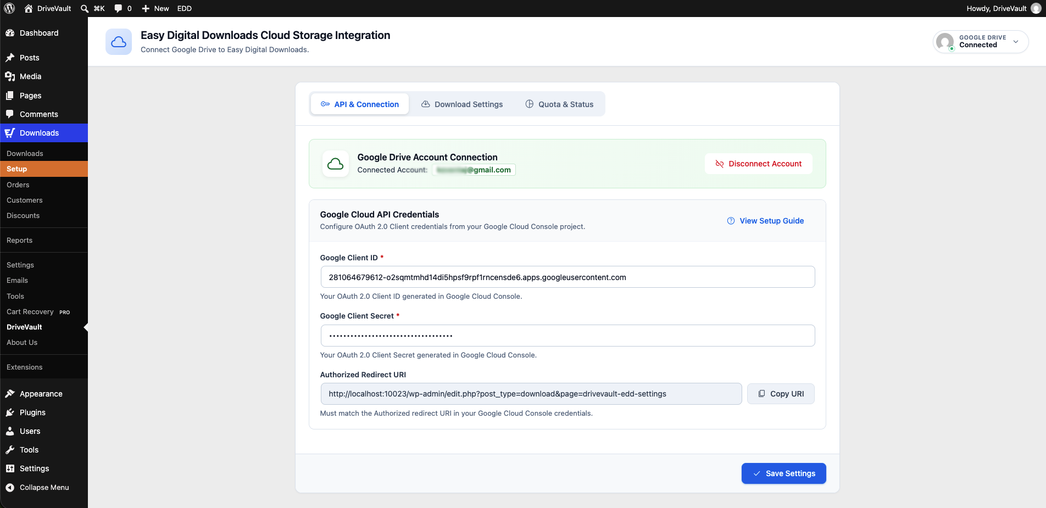Screen dimensions: 1046x508
Task: Click the Copy URI button
Action: [x=781, y=394]
